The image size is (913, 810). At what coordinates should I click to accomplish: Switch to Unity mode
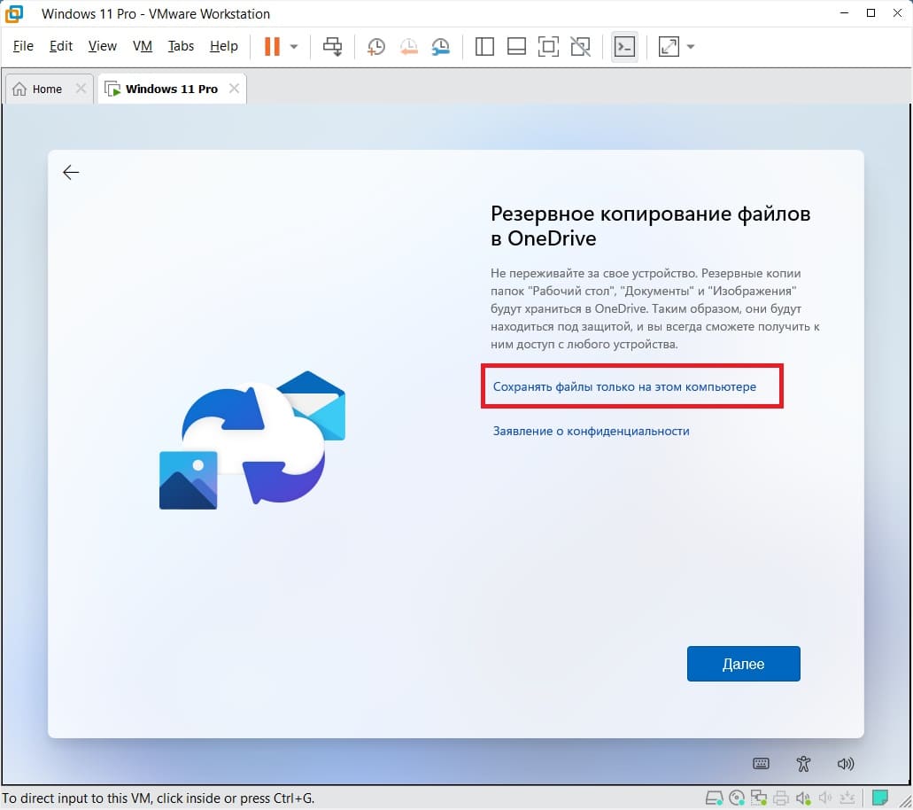pos(581,47)
